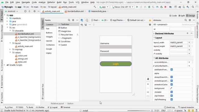Click the Make Project hammer icon
199x112 pixels.
click(95, 7)
